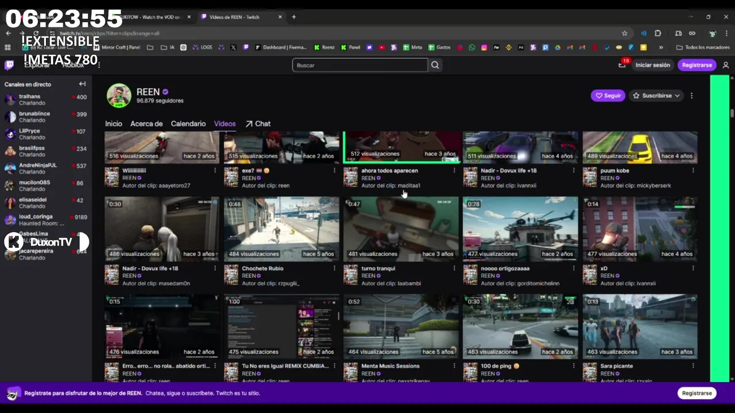Play the noooo ortigozaaaa helicopter clip thumbnail
Image resolution: width=735 pixels, height=413 pixels.
520,229
